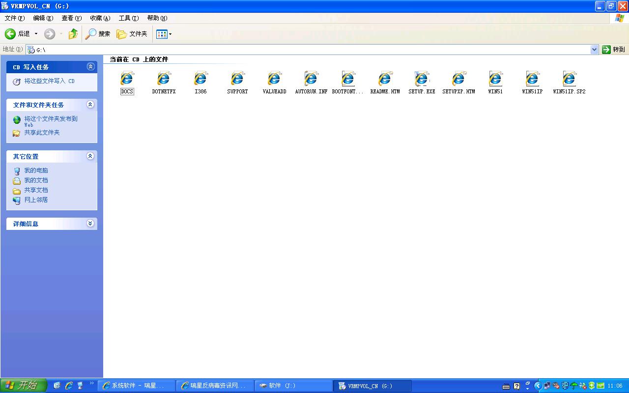Viewport: 629px width, 393px height.
Task: Click the views icon in toolbar
Action: click(x=162, y=34)
